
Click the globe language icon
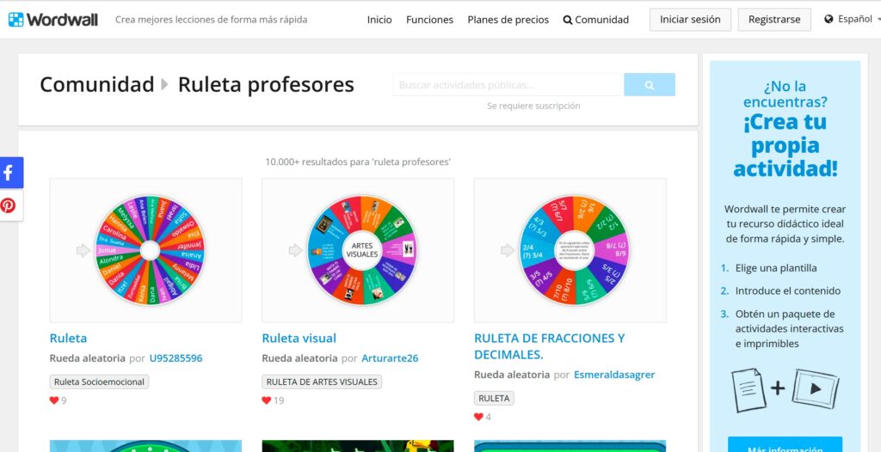829,19
